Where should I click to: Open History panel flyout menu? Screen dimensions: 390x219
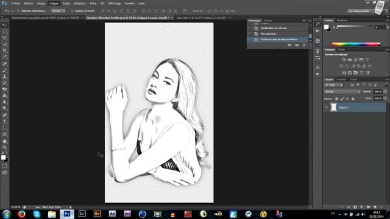pyautogui.click(x=310, y=21)
